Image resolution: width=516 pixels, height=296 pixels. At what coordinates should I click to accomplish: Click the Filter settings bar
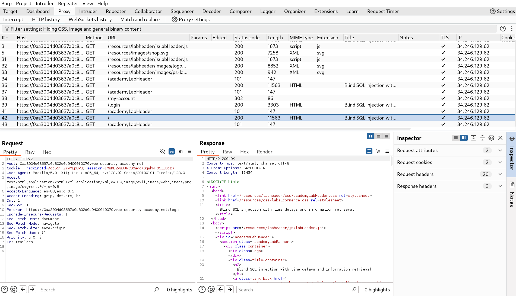pos(249,29)
